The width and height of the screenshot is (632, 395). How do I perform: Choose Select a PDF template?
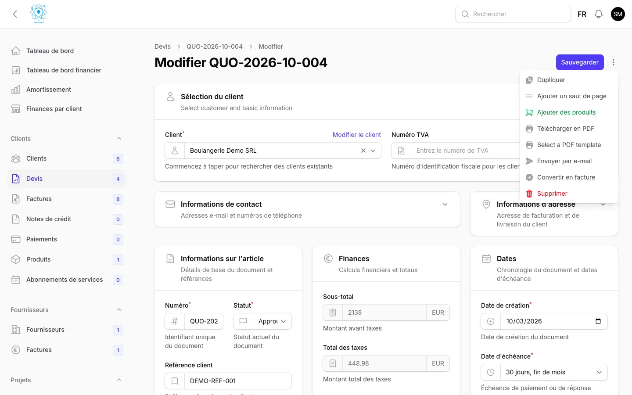[569, 145]
